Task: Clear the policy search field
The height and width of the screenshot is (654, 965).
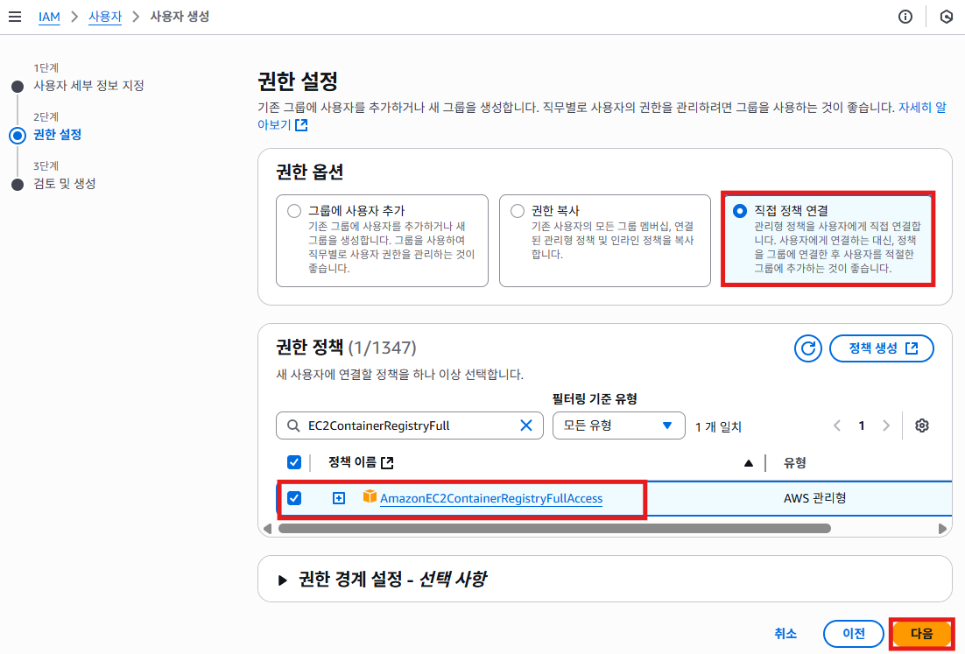Action: click(525, 425)
